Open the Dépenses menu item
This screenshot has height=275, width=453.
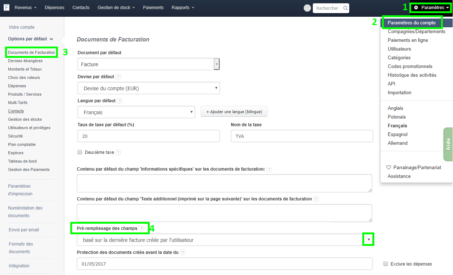coord(55,8)
